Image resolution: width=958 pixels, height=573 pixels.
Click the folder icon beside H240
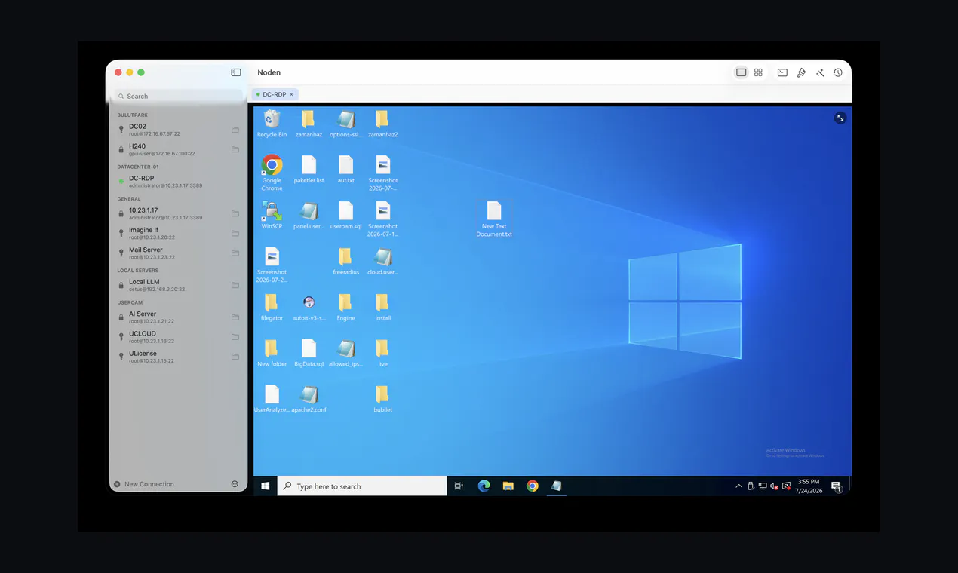(x=235, y=149)
